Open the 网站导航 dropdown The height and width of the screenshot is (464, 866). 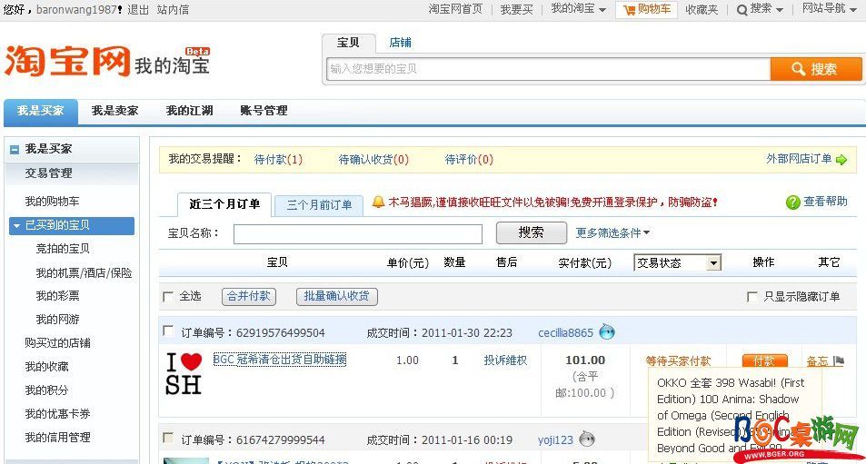[x=829, y=9]
